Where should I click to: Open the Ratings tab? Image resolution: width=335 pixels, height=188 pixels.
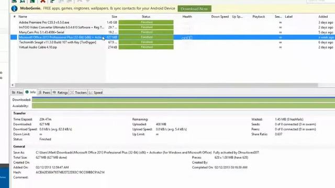(x=60, y=92)
